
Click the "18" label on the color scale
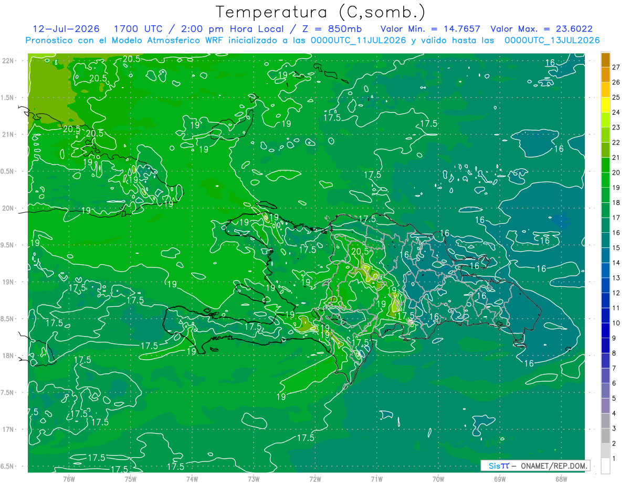[x=616, y=202]
